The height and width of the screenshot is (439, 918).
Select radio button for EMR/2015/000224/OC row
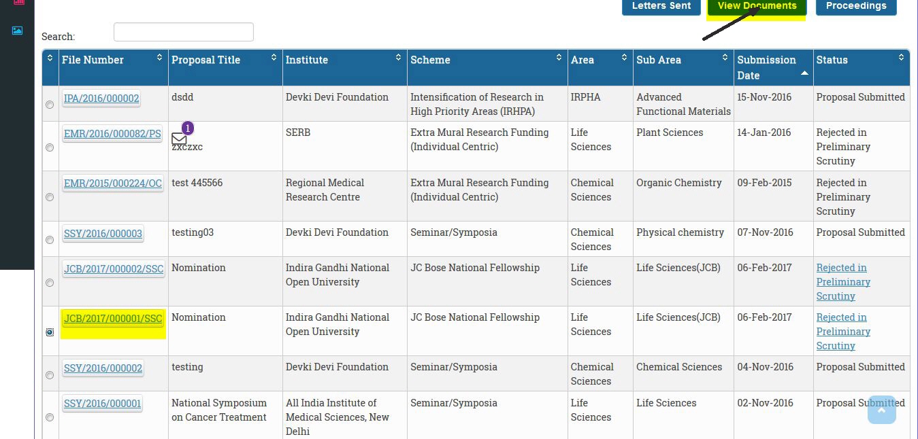pyautogui.click(x=50, y=197)
